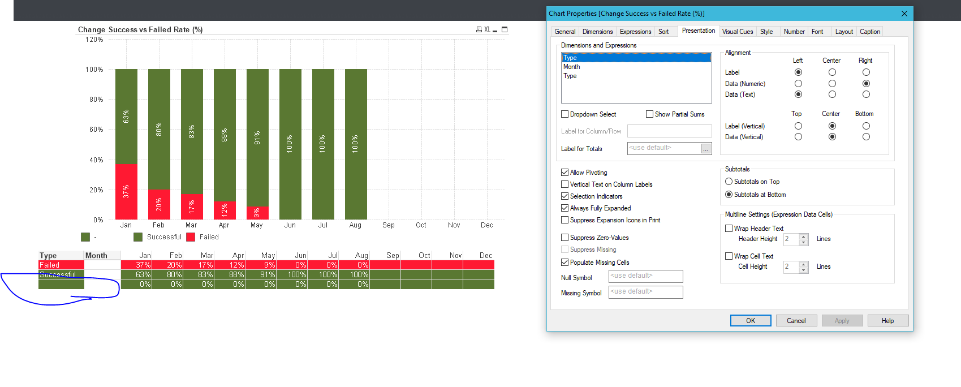Viewport: 961px width, 387px height.
Task: Click the Cancel button
Action: click(796, 321)
